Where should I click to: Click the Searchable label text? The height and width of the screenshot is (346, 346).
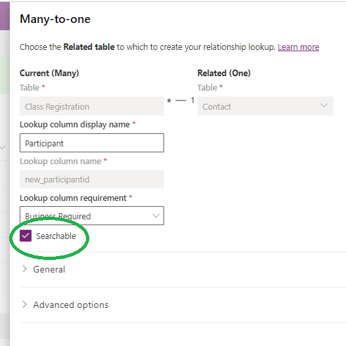(56, 236)
